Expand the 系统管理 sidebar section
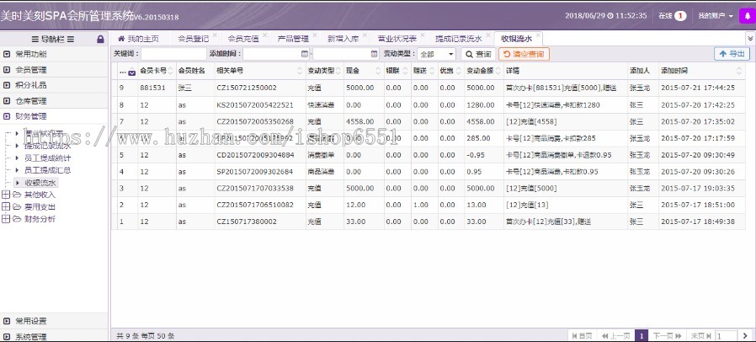Image resolution: width=756 pixels, height=342 pixels. tap(54, 336)
